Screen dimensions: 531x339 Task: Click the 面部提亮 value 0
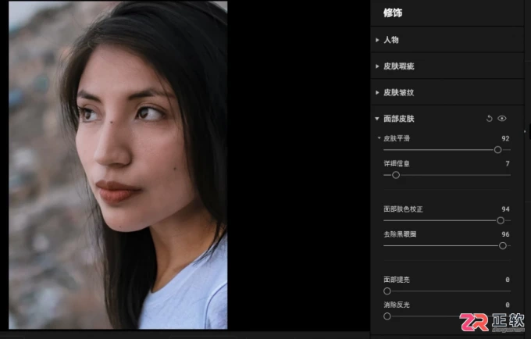pos(508,280)
